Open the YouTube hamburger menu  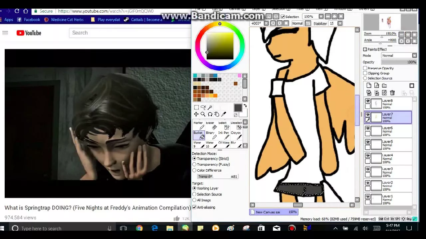5,33
